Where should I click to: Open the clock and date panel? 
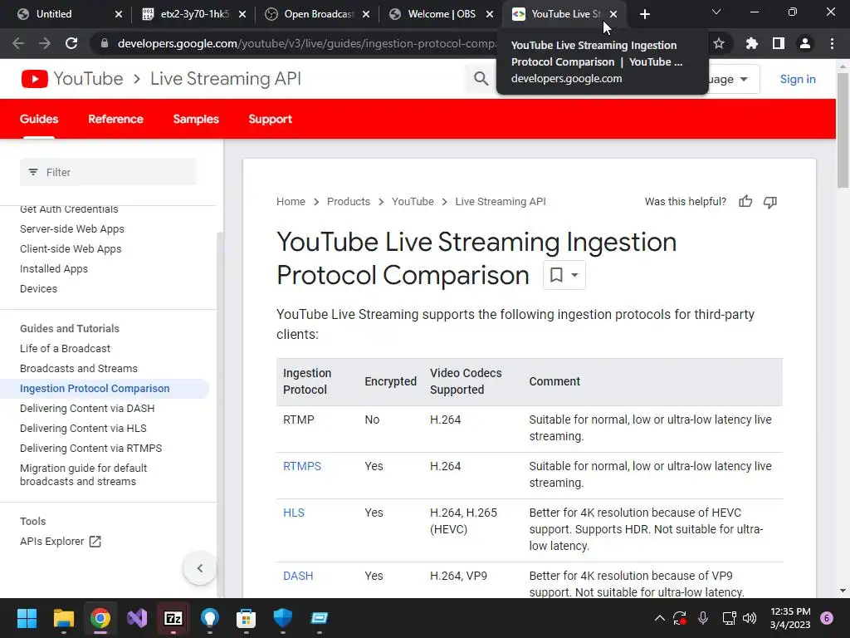pyautogui.click(x=790, y=618)
